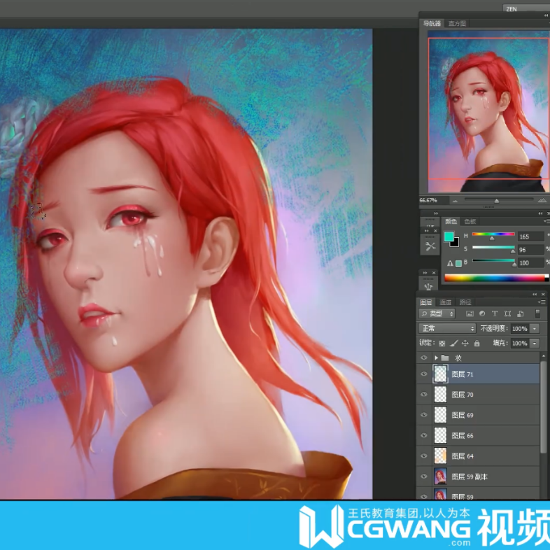Click the navigator preview thumbnail

(488, 111)
